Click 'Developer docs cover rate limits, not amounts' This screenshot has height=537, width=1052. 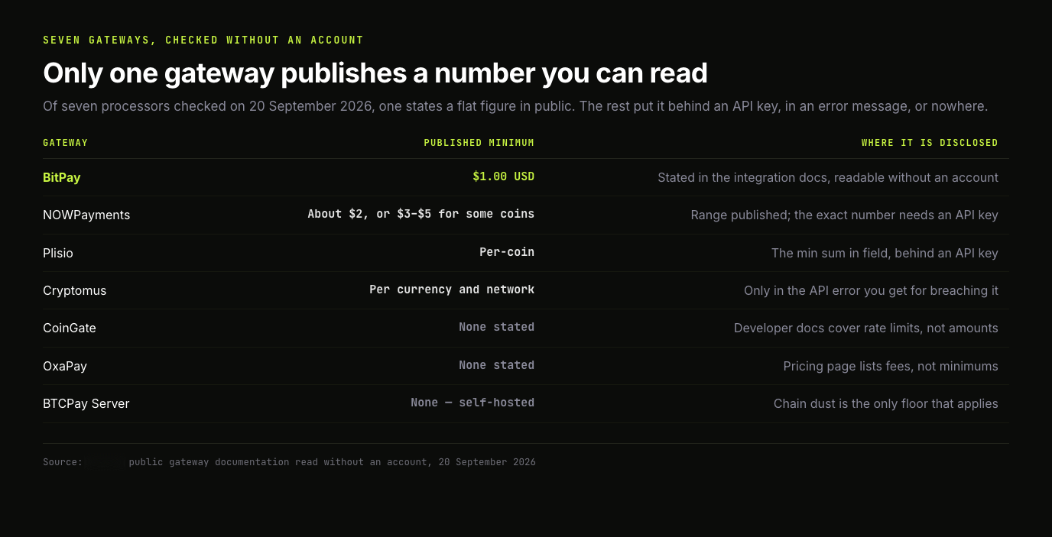(866, 328)
